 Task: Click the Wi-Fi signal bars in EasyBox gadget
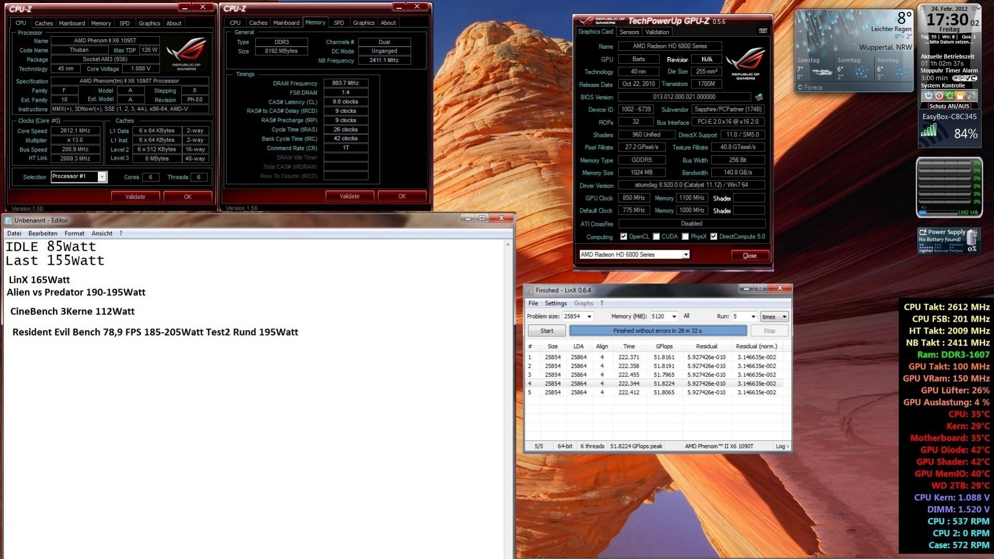click(x=929, y=131)
